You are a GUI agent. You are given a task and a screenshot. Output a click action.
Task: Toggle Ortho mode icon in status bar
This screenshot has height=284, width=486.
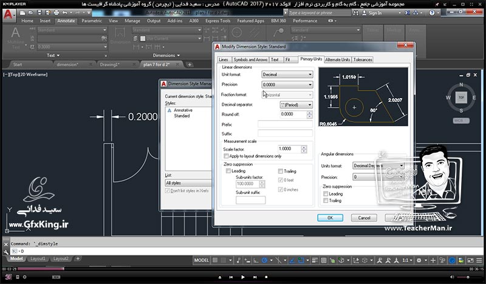[256, 260]
